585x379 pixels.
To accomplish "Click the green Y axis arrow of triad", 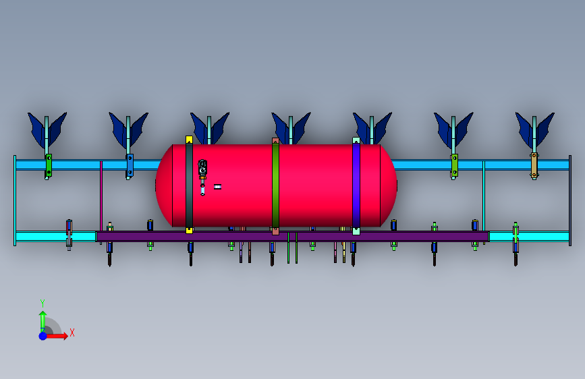I will (x=43, y=321).
